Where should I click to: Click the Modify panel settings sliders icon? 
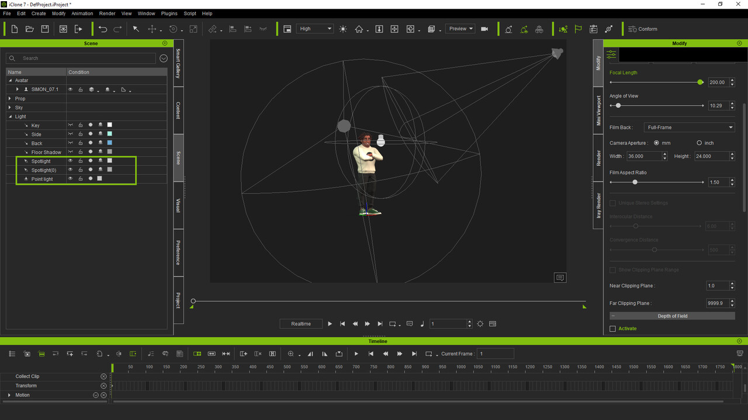[x=611, y=55]
